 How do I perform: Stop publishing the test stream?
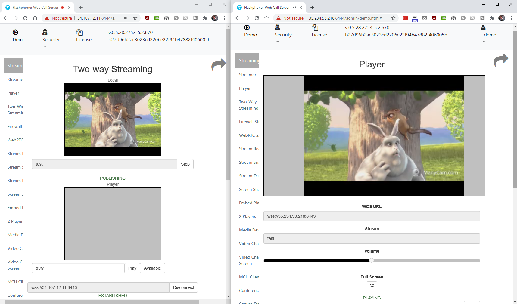(x=185, y=164)
